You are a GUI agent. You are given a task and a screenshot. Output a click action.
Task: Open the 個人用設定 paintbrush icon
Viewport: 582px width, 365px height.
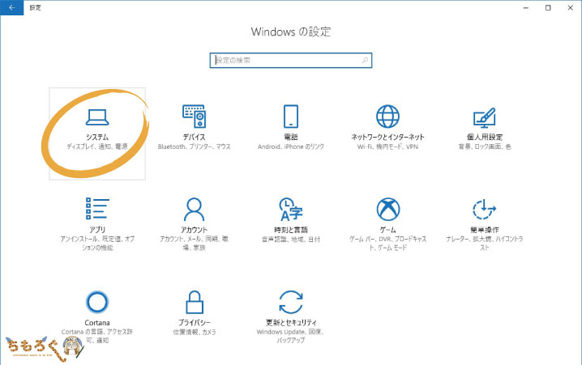pos(485,118)
